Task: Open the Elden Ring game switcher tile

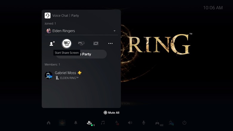Action: click(62, 123)
